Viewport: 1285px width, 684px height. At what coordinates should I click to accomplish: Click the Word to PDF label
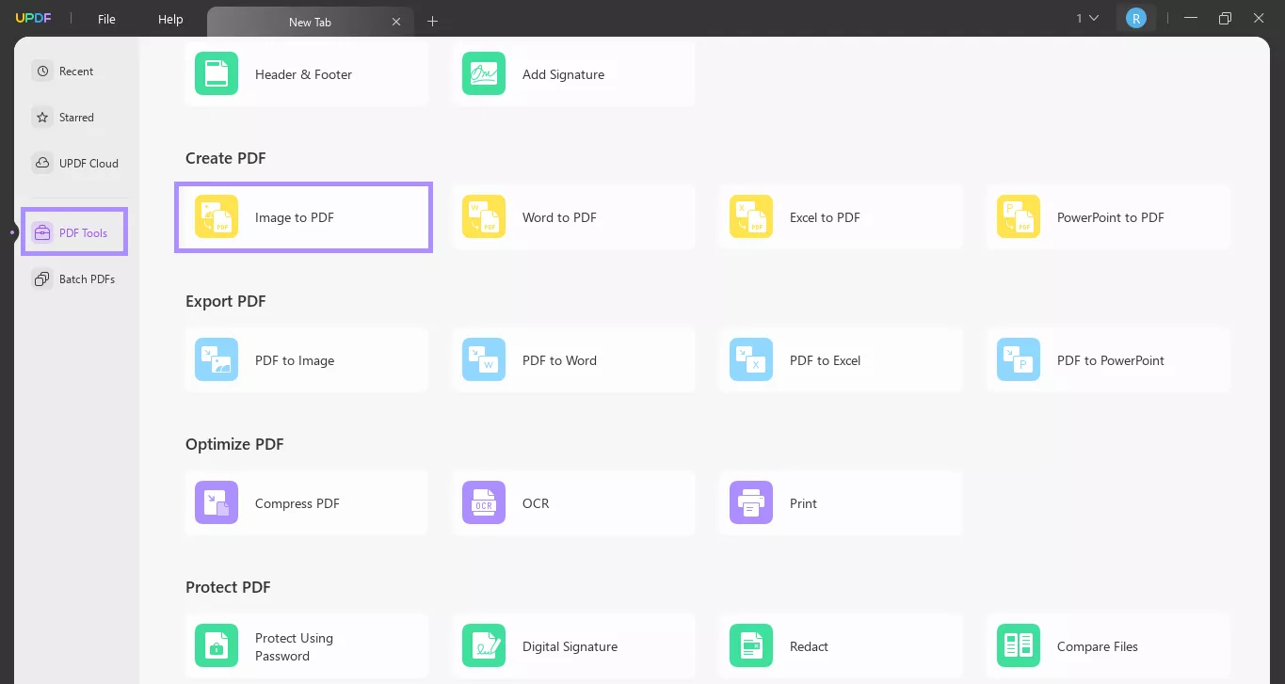coord(559,217)
